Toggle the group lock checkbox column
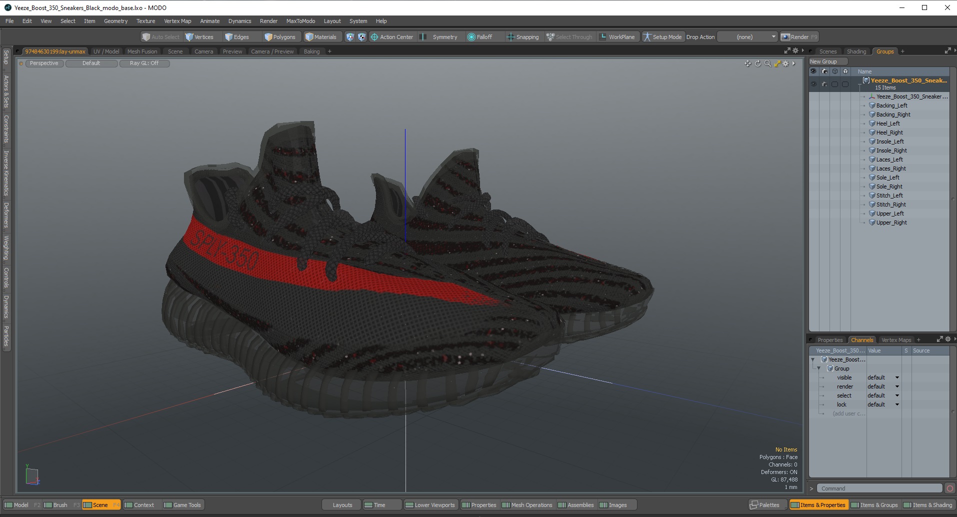 pos(845,84)
